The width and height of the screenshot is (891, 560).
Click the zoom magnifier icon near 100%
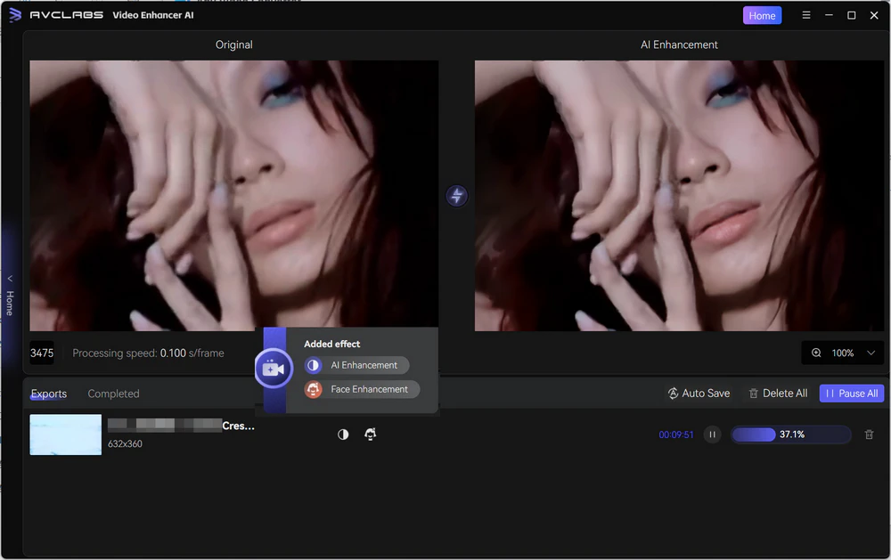(816, 353)
